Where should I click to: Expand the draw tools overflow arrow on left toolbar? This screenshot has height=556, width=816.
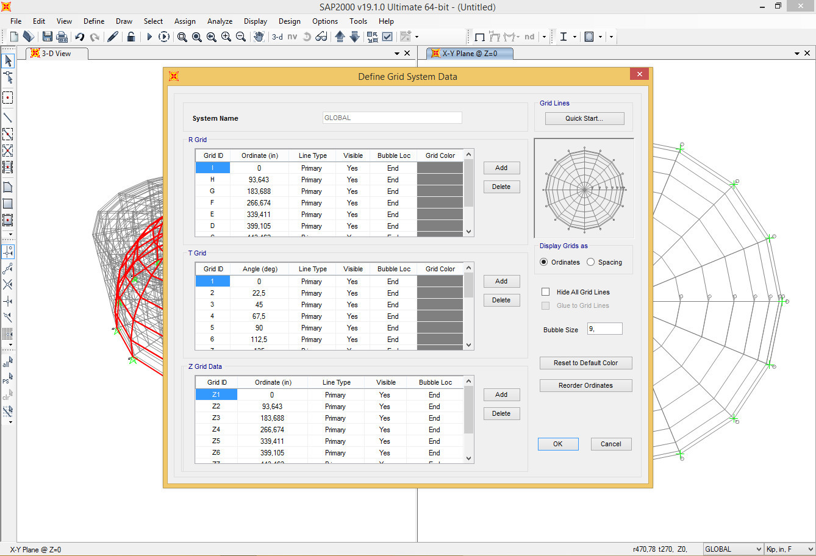[x=10, y=235]
